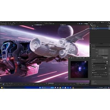Click the blue current frame marker in timeline
This screenshot has width=110, height=110.
coord(3,84)
